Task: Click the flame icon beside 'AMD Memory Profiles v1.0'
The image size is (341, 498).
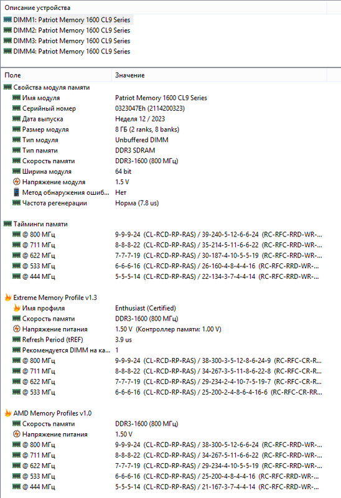Action: pos(8,413)
